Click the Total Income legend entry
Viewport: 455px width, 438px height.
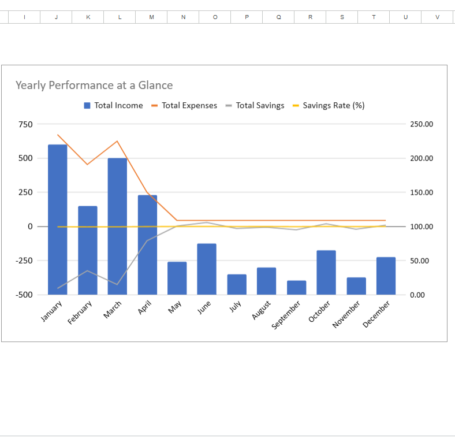point(113,105)
